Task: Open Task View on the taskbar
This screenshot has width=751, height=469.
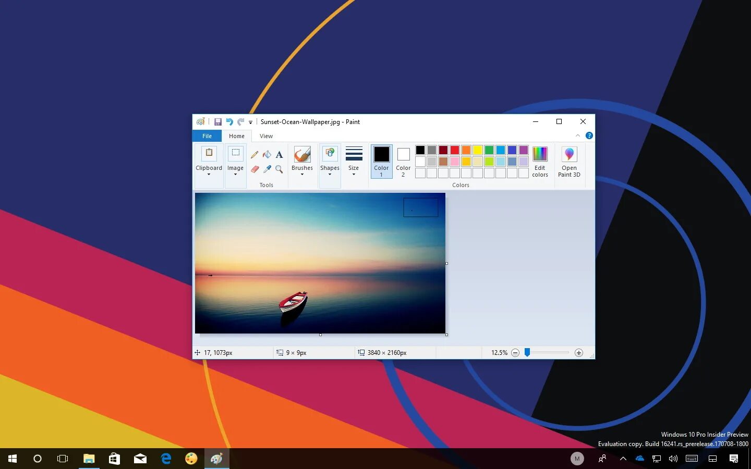Action: [x=63, y=459]
